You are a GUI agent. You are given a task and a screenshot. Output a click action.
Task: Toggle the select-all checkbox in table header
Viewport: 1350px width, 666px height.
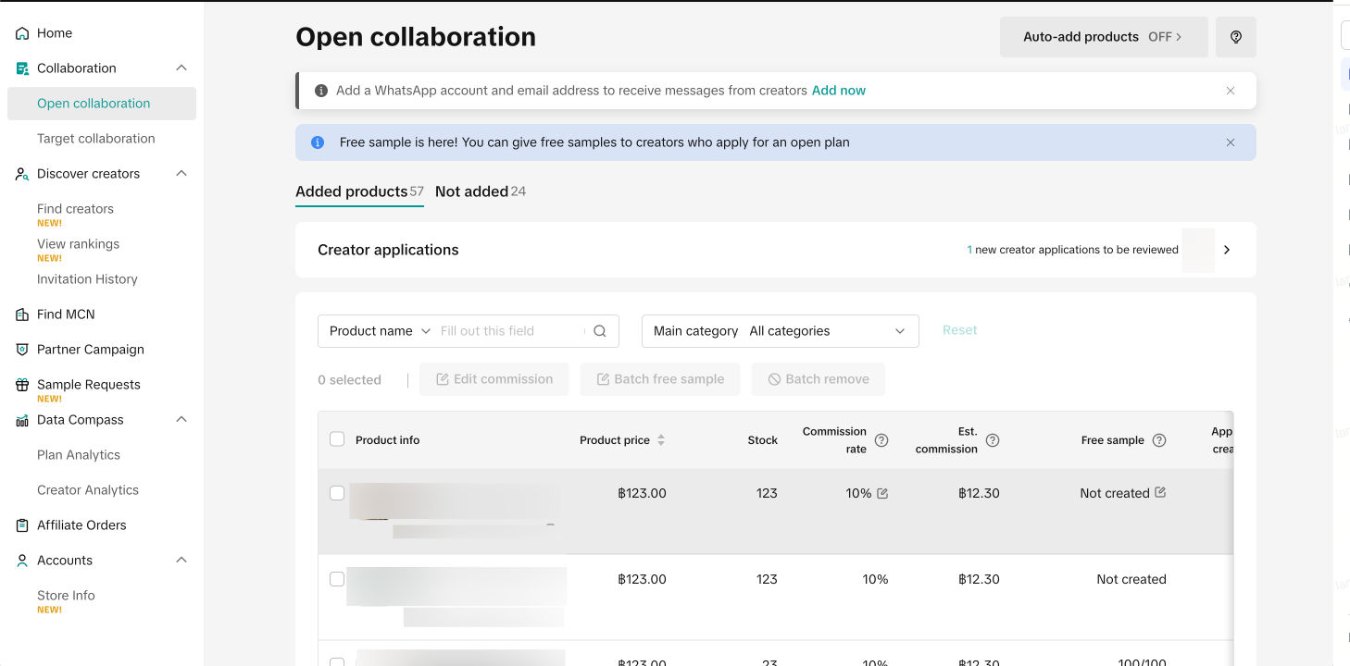point(337,439)
